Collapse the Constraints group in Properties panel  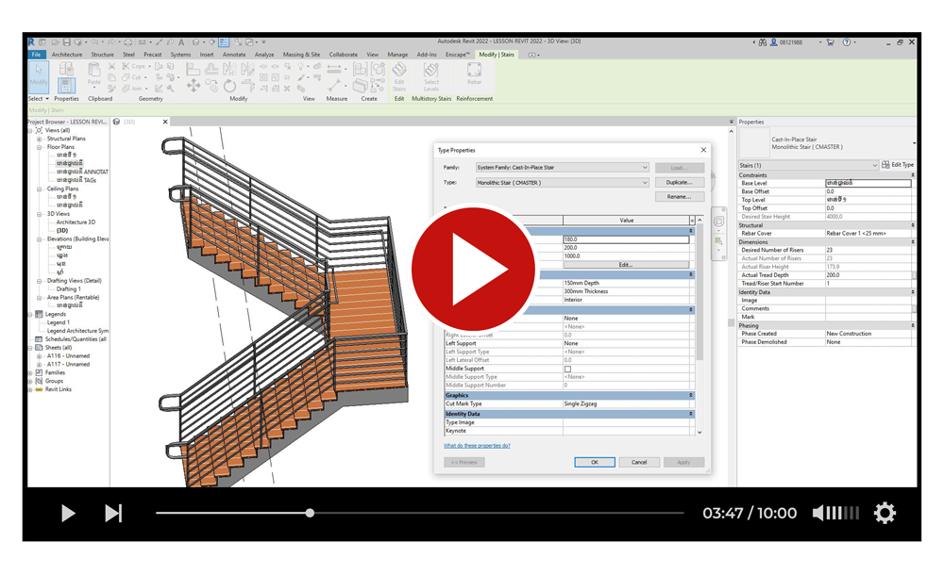coord(912,175)
